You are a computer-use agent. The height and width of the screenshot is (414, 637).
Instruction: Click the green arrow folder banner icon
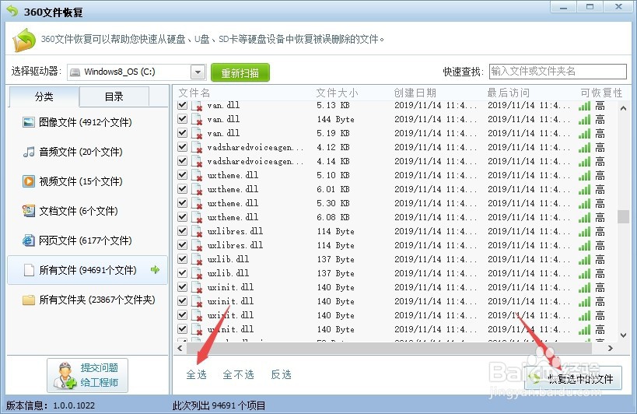coord(24,40)
